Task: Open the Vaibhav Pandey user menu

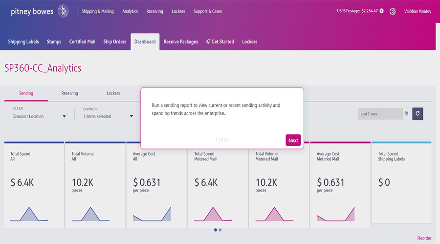Action: point(418,11)
